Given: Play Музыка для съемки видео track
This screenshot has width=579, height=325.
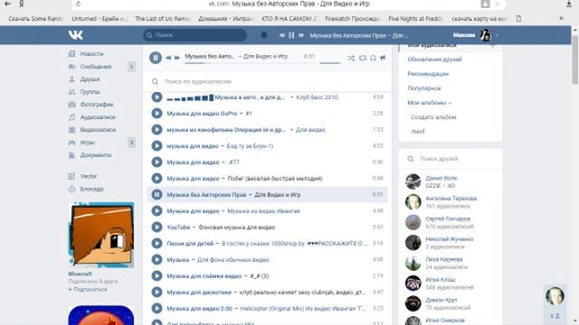Looking at the screenshot, I should pos(157,275).
